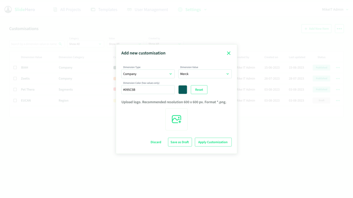Viewport: 353px width, 198px height.
Task: Check the EUCAN row checkbox
Action: click(15, 101)
